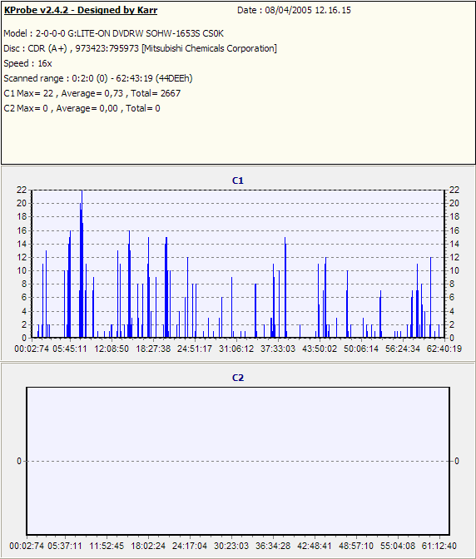Select the drive Model line
The width and height of the screenshot is (476, 559).
[x=113, y=33]
